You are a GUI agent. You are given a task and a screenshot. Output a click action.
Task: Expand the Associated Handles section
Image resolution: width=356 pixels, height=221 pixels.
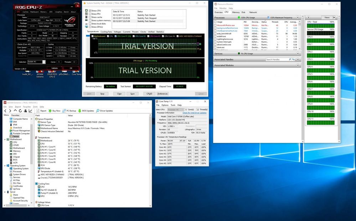[298, 60]
